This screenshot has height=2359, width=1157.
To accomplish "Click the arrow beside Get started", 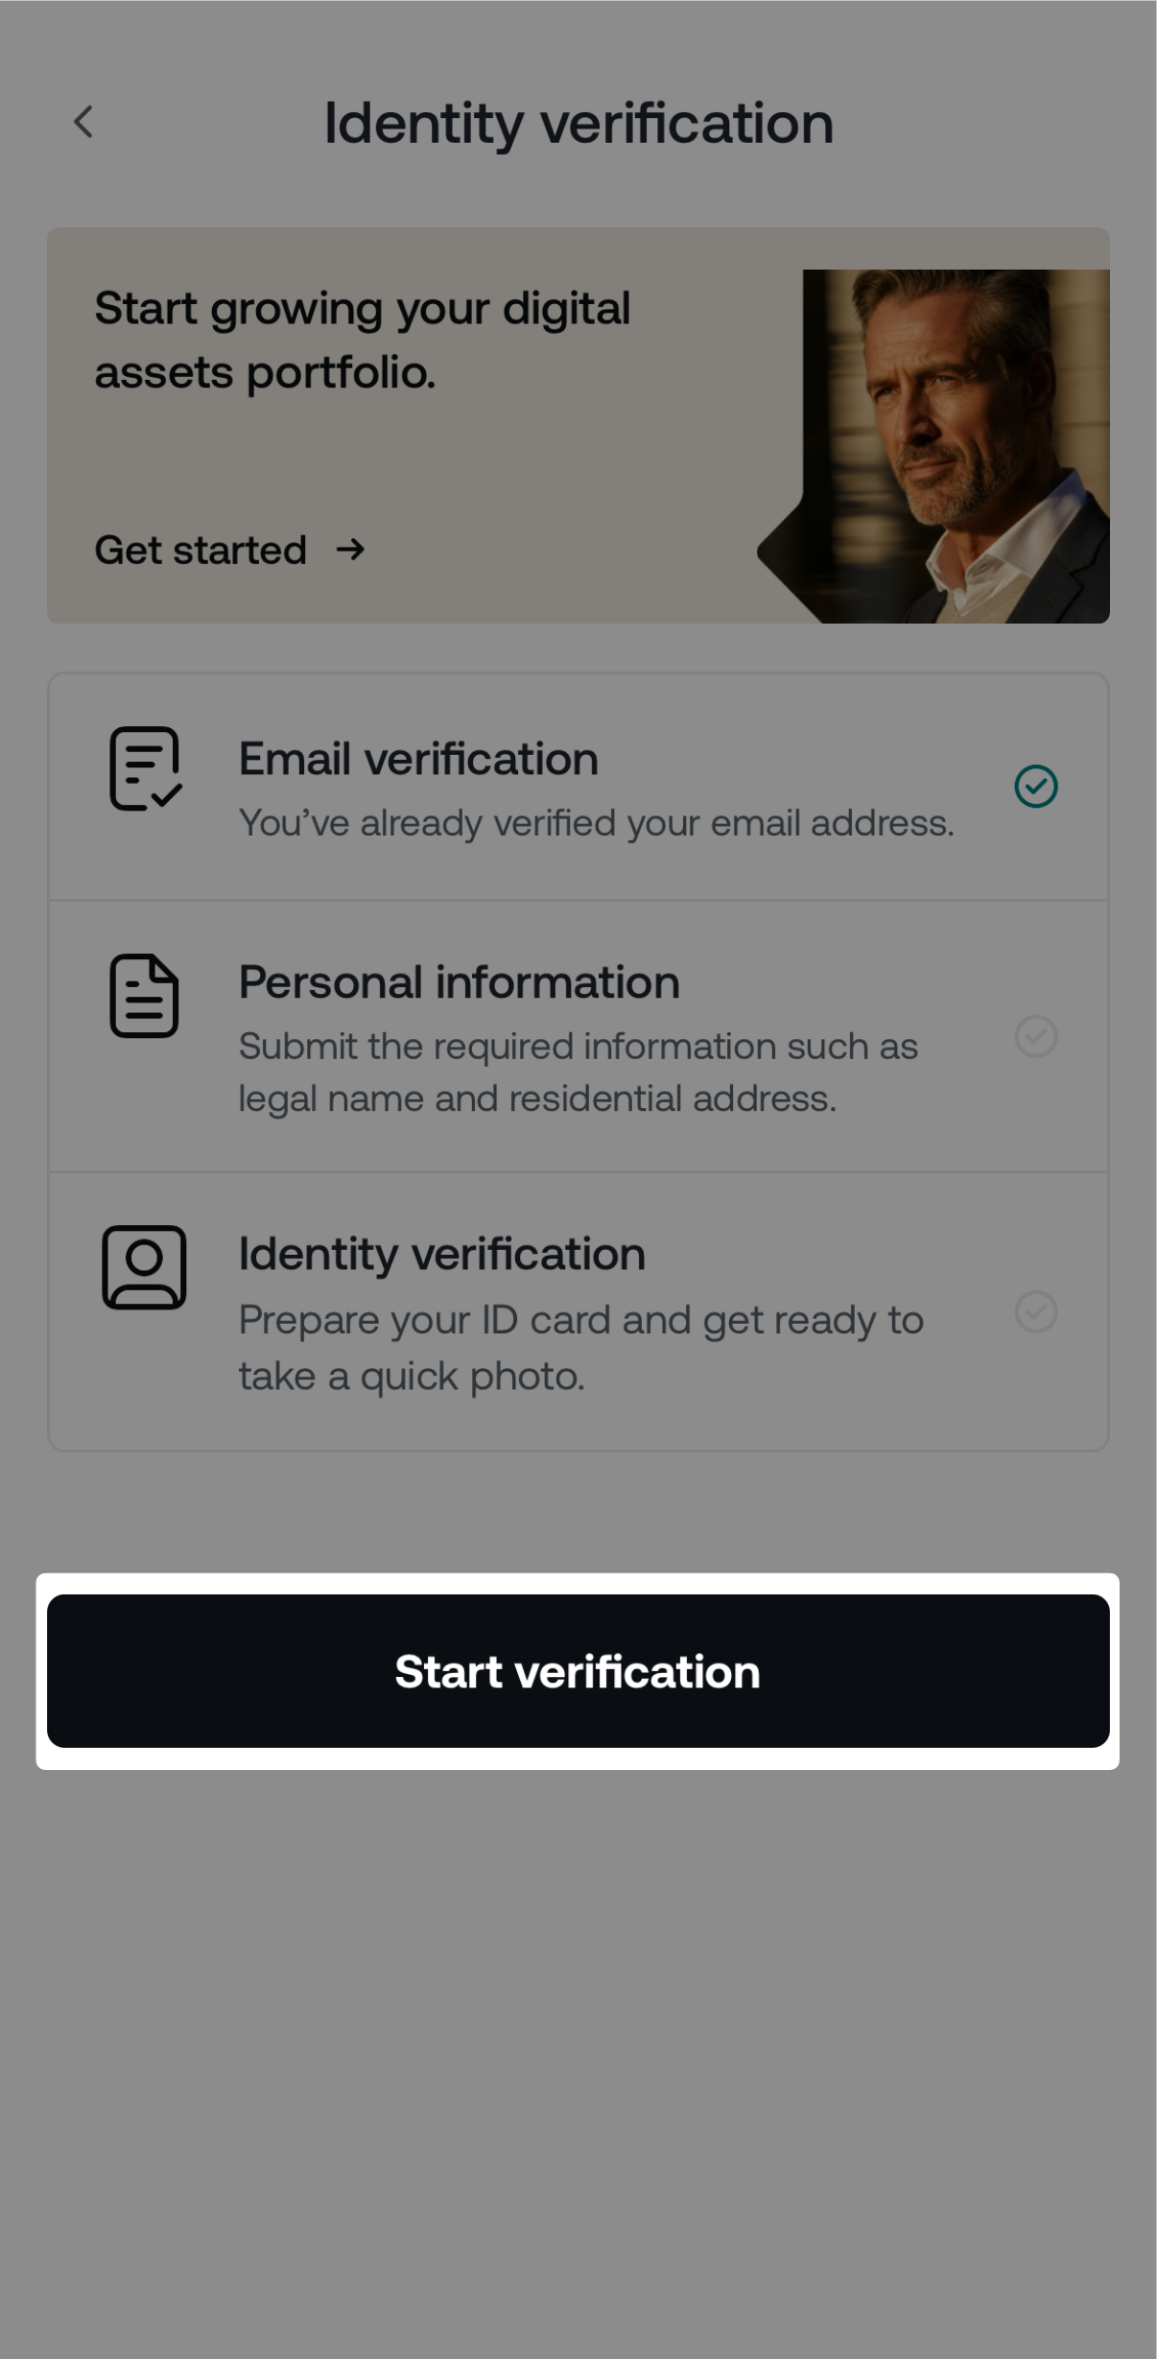I will 351,550.
